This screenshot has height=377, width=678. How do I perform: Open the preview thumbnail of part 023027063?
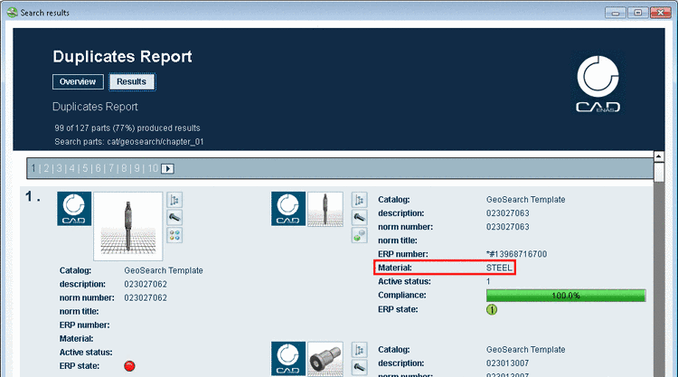[x=325, y=209]
